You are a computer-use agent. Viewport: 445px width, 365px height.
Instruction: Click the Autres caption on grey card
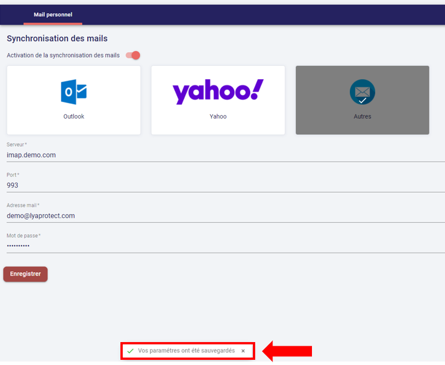362,116
